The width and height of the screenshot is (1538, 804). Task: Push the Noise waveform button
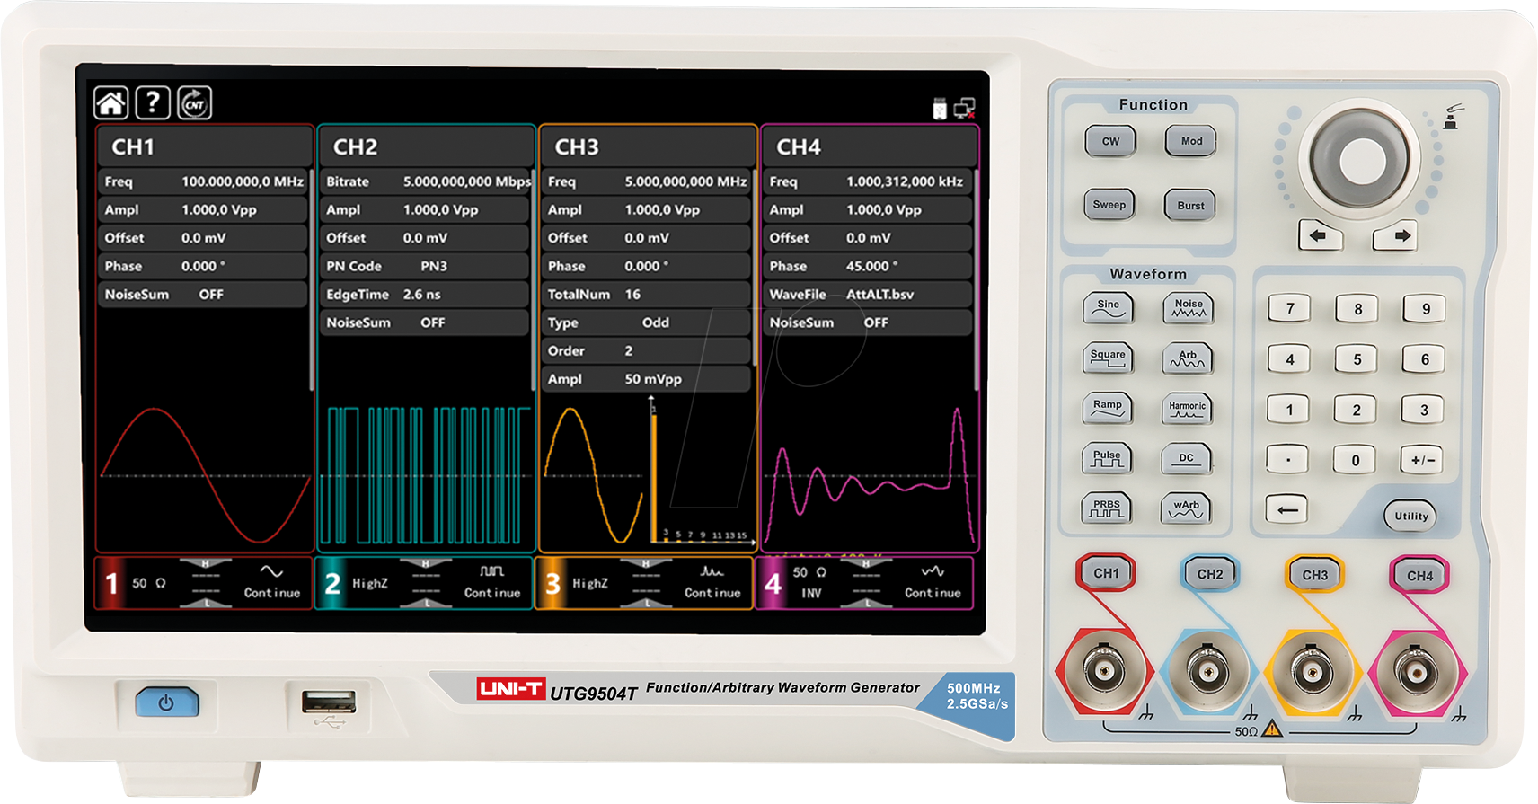click(x=1189, y=309)
